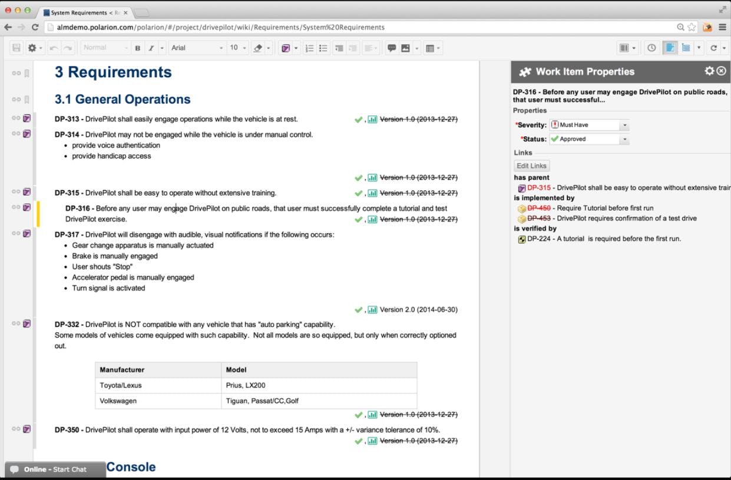
Task: Open the Chrome menu button
Action: pos(722,27)
